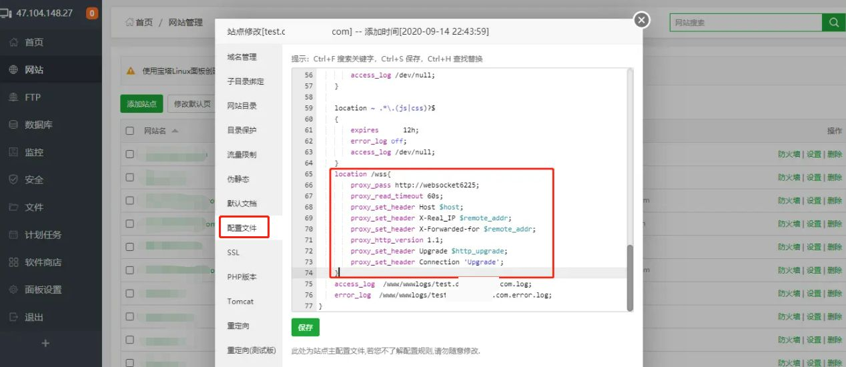Toggle the select-all checkbox beside 网站名

click(x=130, y=131)
